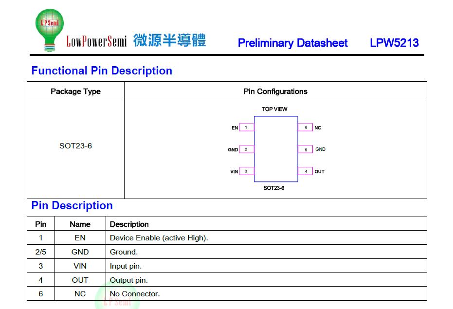Click the Pin Configurations column header
The image size is (453, 309).
point(275,91)
